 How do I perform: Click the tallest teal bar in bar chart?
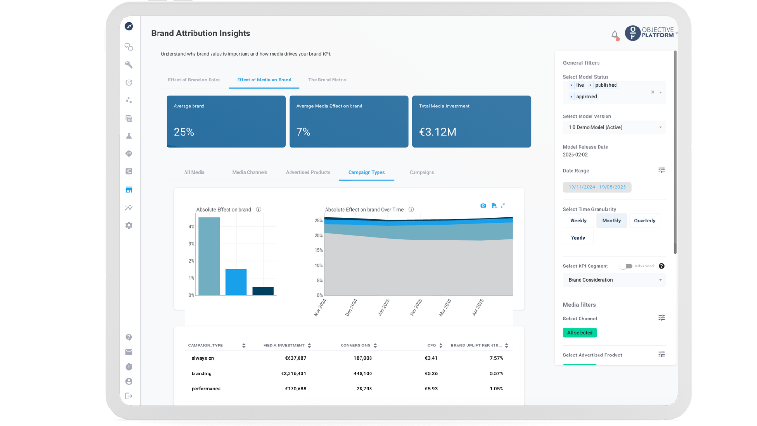209,257
